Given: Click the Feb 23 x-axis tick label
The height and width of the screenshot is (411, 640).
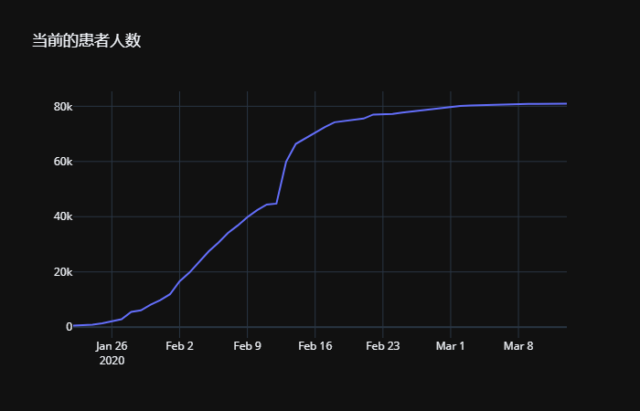Looking at the screenshot, I should [383, 346].
